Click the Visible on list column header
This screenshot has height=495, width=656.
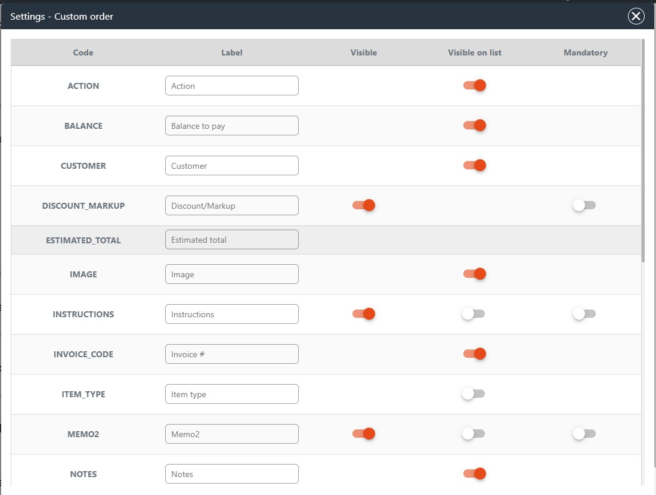475,52
